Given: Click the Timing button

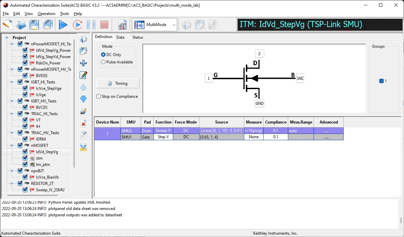Looking at the screenshot, I should tap(118, 83).
